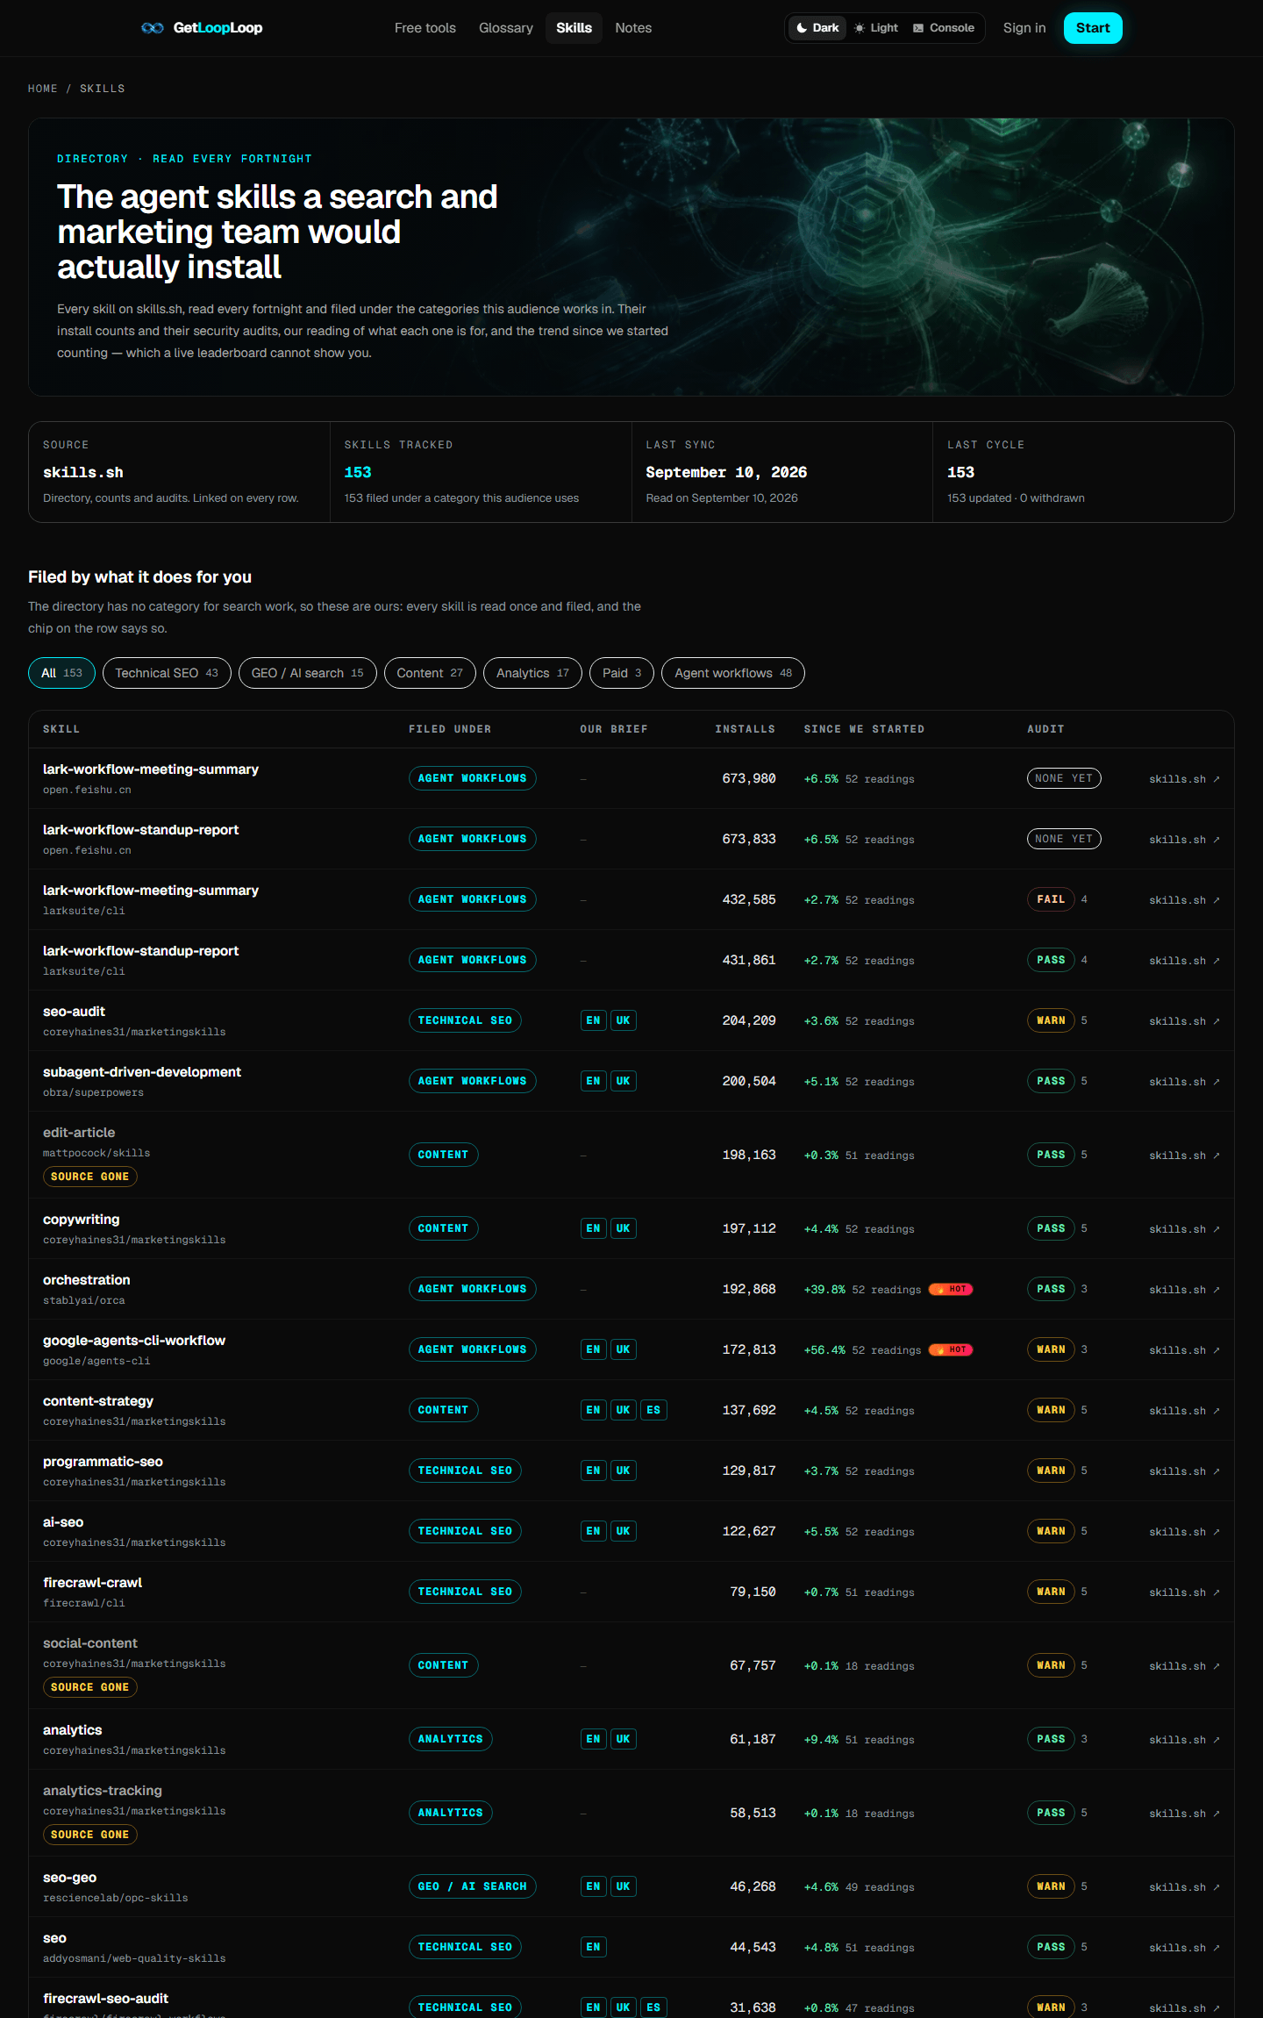Click the seo-audit skill name
1263x2018 pixels.
click(x=74, y=1012)
